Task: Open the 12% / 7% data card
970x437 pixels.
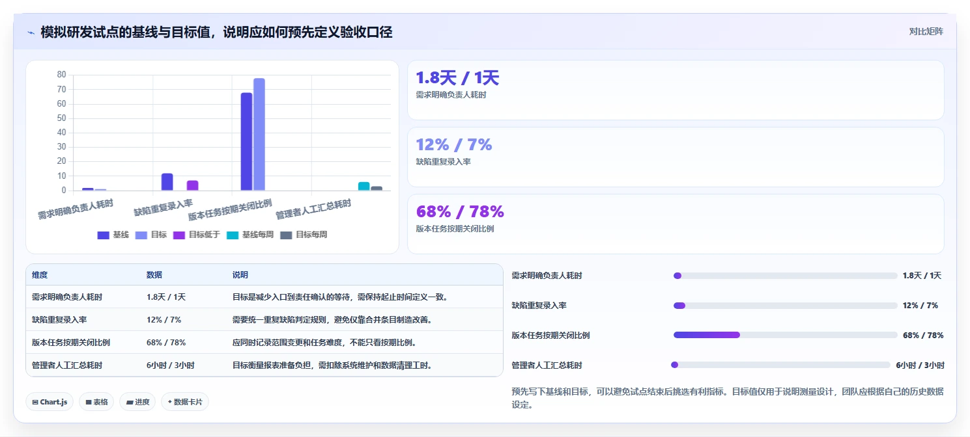Action: 676,157
